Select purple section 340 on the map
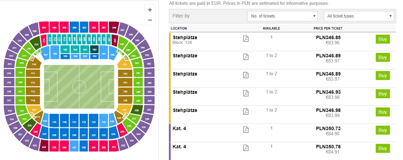 click(149, 83)
